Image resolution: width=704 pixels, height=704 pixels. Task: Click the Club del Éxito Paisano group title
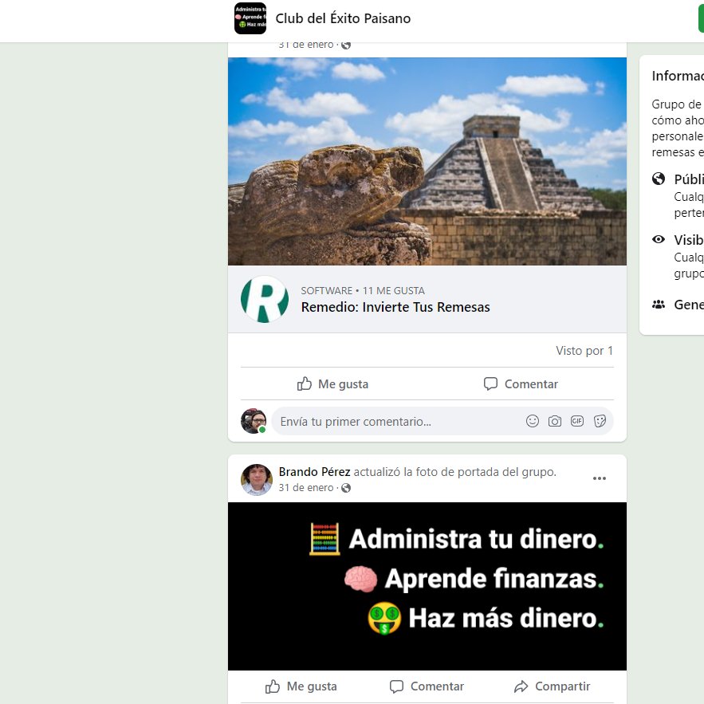343,18
